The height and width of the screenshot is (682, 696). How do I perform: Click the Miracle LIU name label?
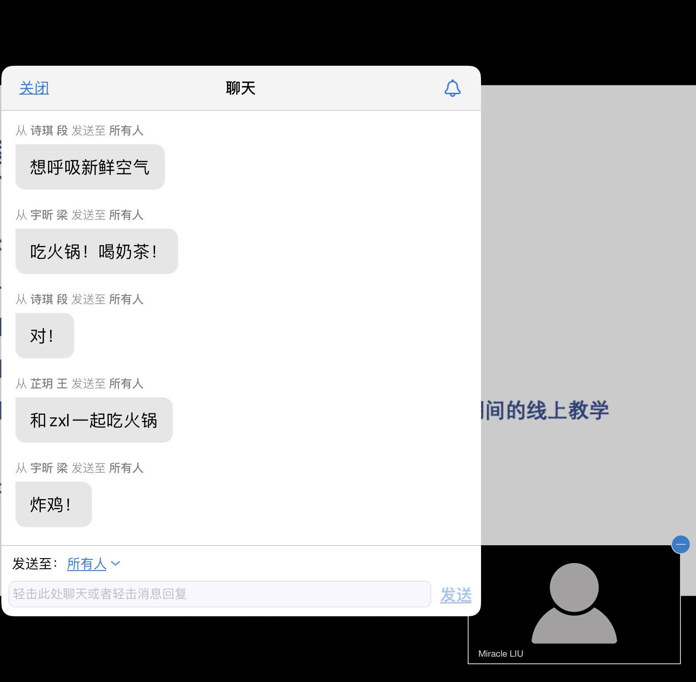click(x=501, y=654)
